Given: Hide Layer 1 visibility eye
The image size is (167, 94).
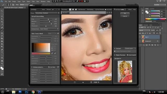Looking at the screenshot, I should click(x=140, y=37).
